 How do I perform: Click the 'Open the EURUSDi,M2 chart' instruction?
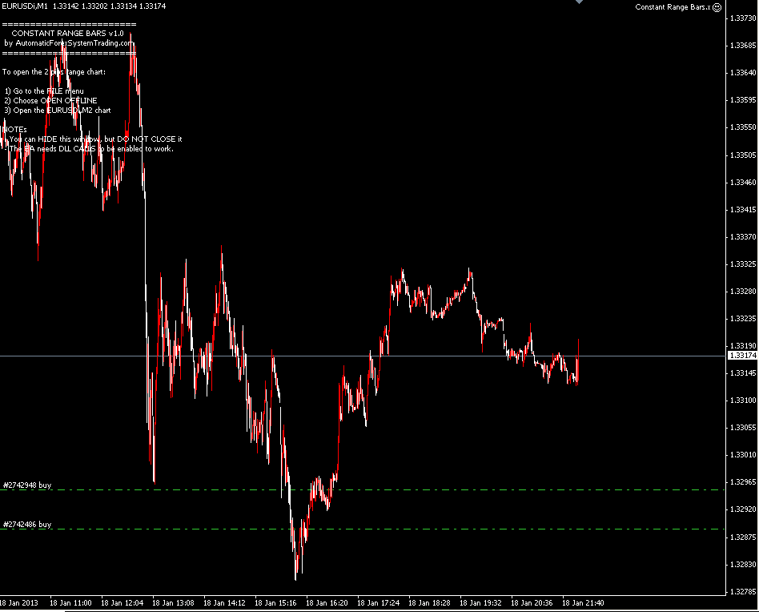tap(58, 111)
